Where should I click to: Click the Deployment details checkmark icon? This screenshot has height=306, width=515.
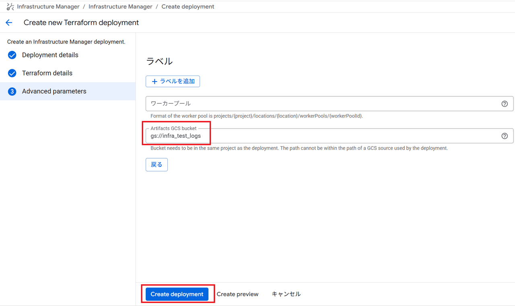(x=12, y=55)
